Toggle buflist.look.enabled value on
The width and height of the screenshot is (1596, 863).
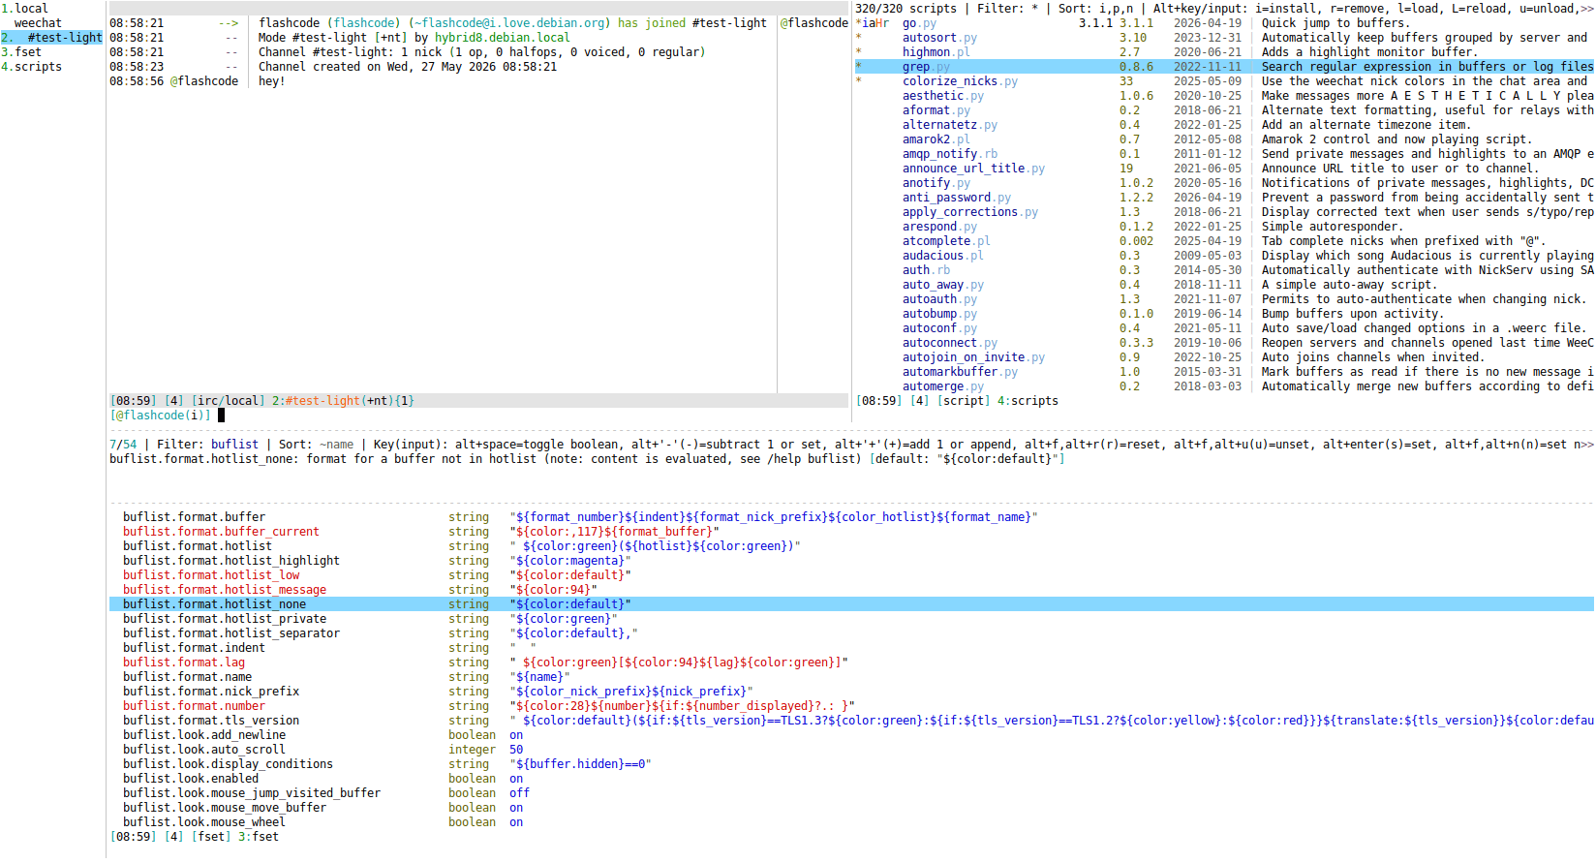(x=516, y=779)
